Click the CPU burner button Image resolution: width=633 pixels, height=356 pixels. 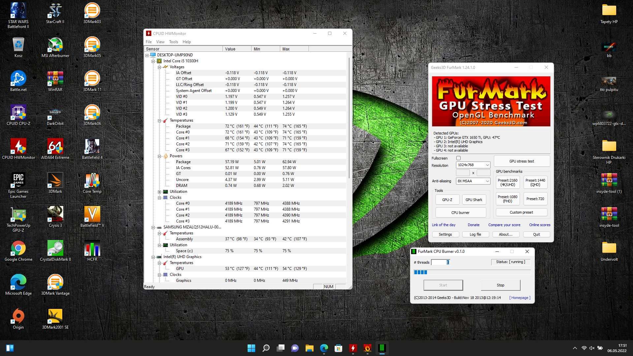point(460,213)
